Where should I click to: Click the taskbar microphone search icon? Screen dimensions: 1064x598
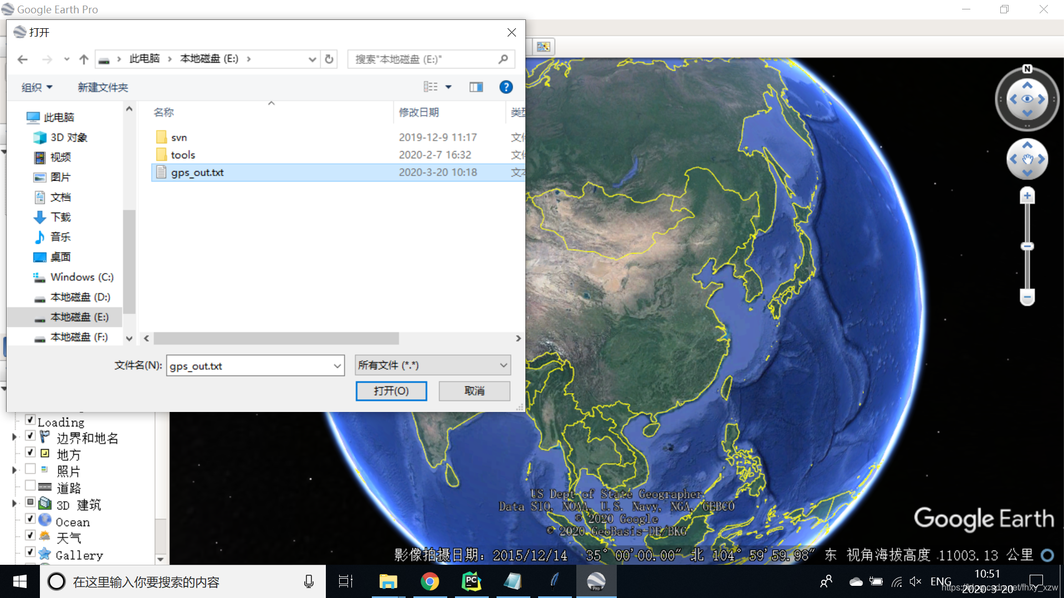coord(309,581)
